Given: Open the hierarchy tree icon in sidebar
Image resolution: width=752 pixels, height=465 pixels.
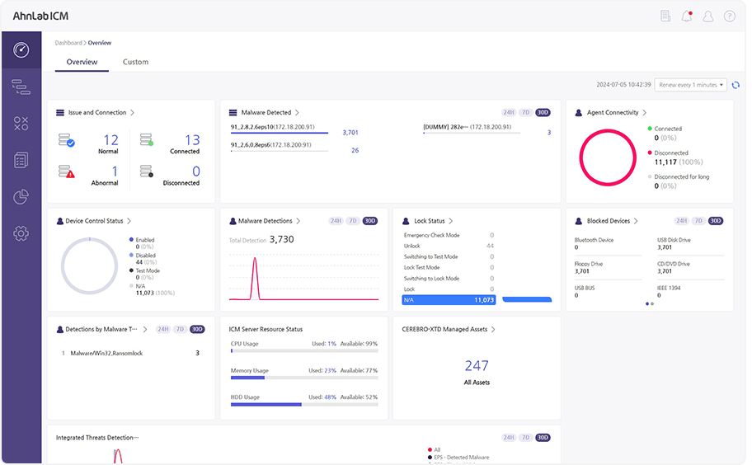Looking at the screenshot, I should (21, 87).
